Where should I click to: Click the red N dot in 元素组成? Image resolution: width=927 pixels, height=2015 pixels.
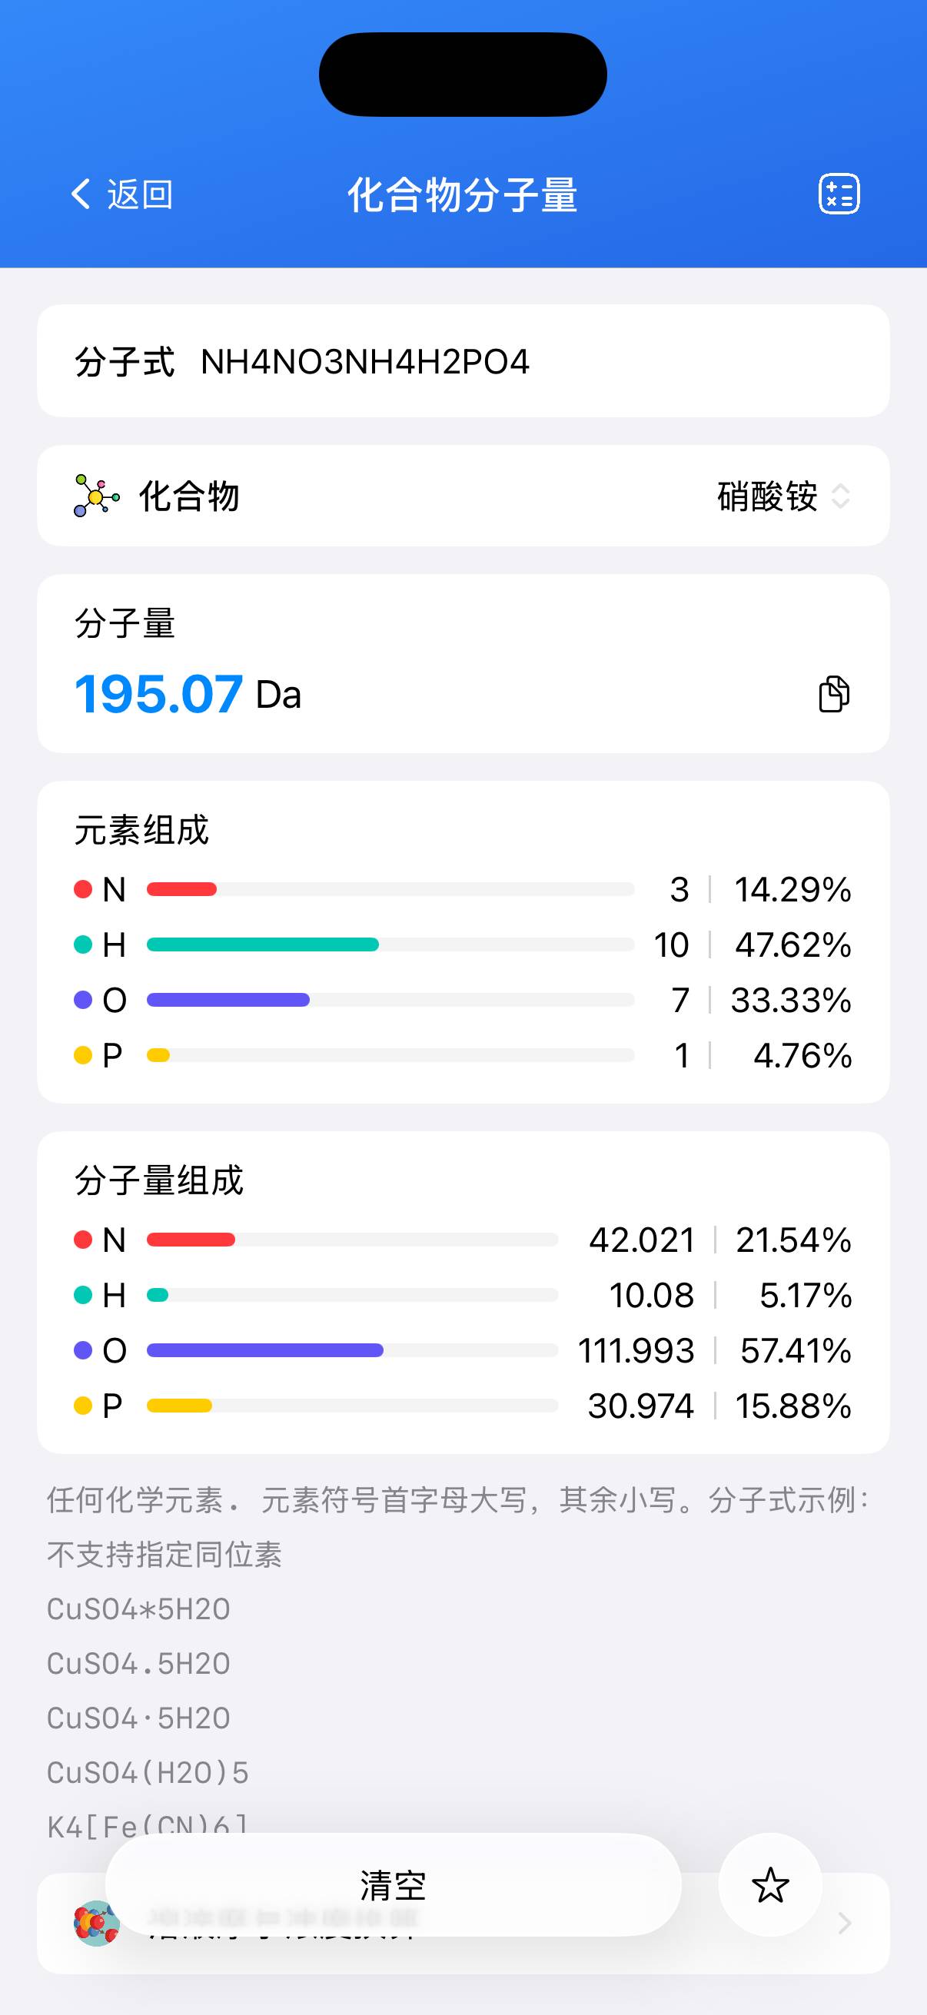tap(83, 889)
